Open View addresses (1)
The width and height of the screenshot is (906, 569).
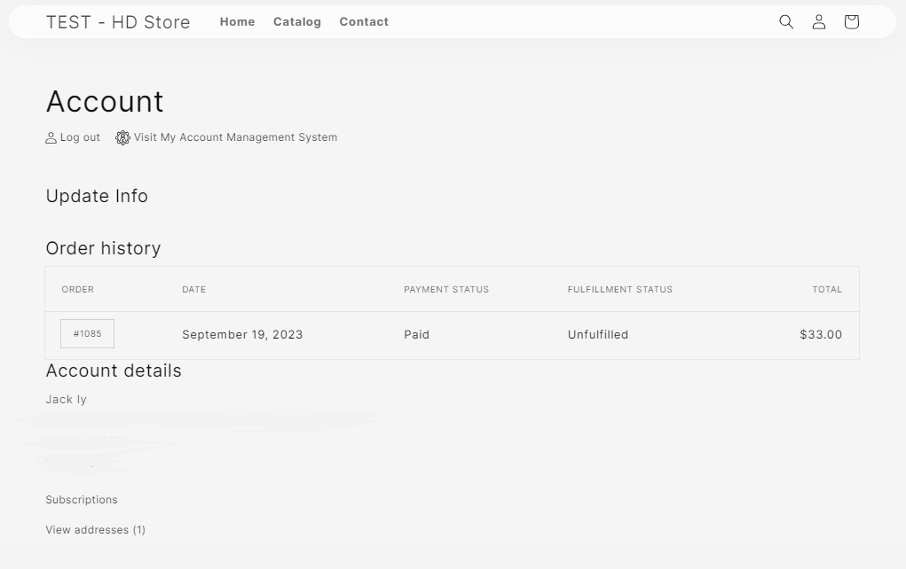[x=95, y=529]
